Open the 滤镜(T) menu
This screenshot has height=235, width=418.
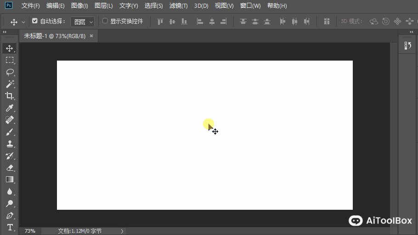pyautogui.click(x=178, y=6)
